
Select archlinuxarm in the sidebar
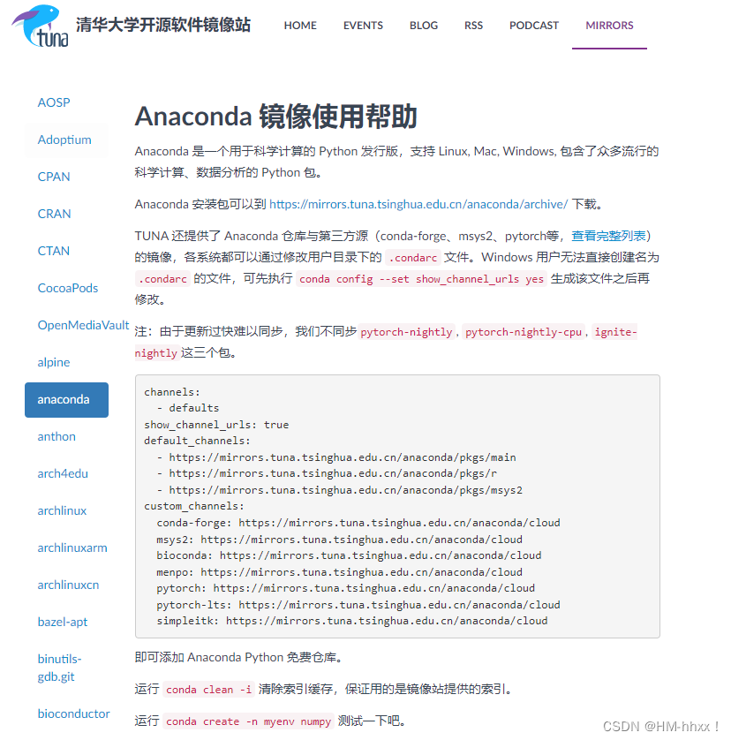click(72, 547)
